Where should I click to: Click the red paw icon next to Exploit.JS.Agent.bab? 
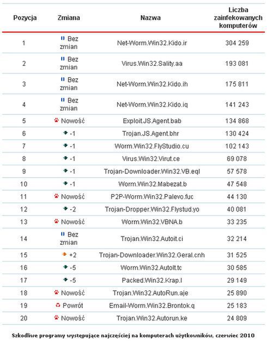(x=57, y=120)
